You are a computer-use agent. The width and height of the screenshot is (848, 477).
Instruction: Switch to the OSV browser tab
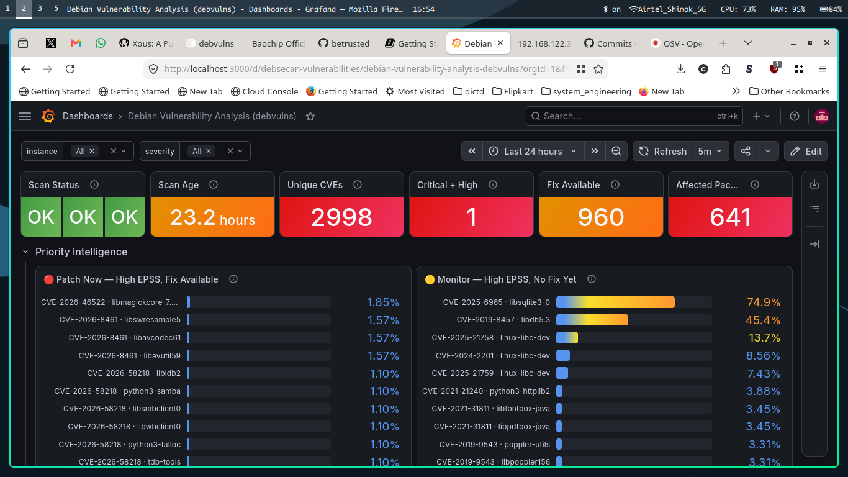click(x=677, y=43)
